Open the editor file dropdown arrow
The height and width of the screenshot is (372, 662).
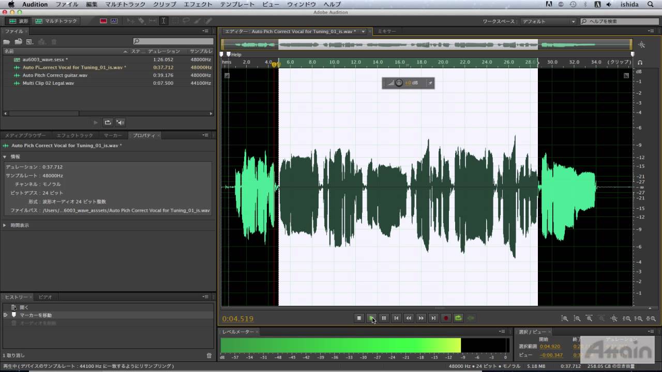pyautogui.click(x=363, y=32)
